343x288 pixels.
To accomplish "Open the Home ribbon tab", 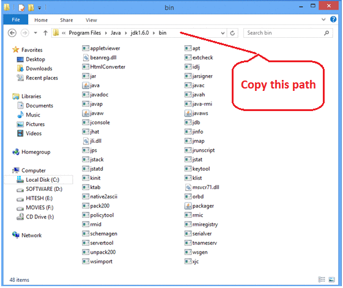I will [x=41, y=20].
